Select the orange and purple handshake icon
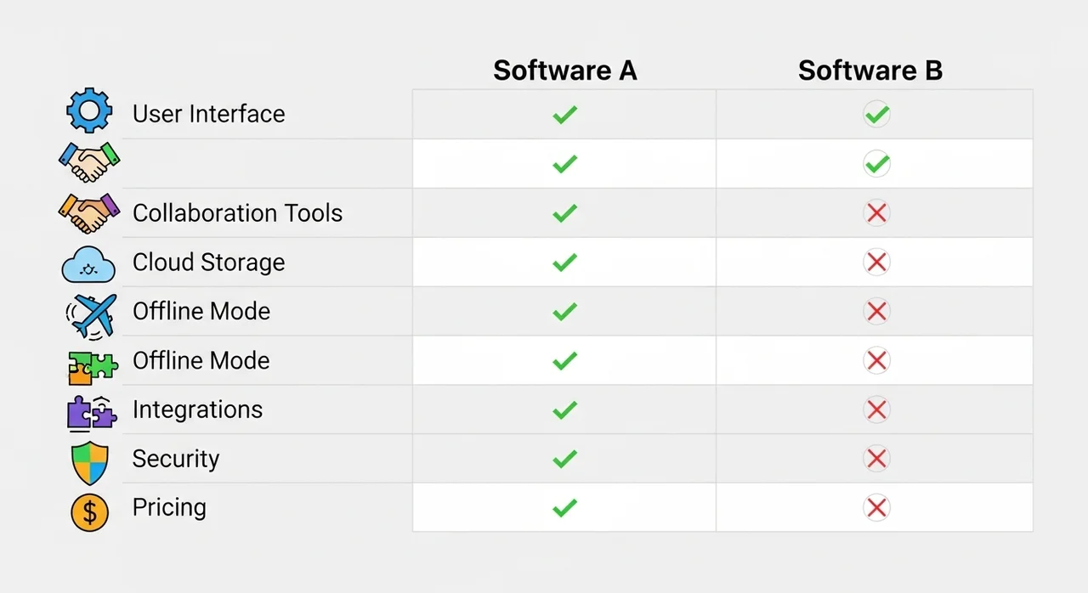This screenshot has width=1088, height=593. pyautogui.click(x=88, y=212)
